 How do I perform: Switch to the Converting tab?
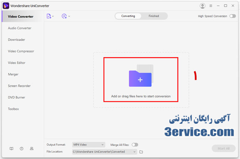[128, 16]
